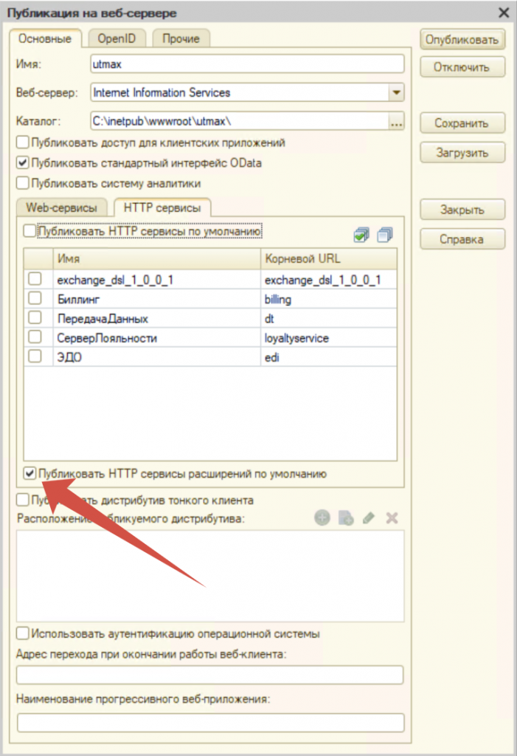
Task: Check all HTTP services icon
Action: [x=361, y=235]
